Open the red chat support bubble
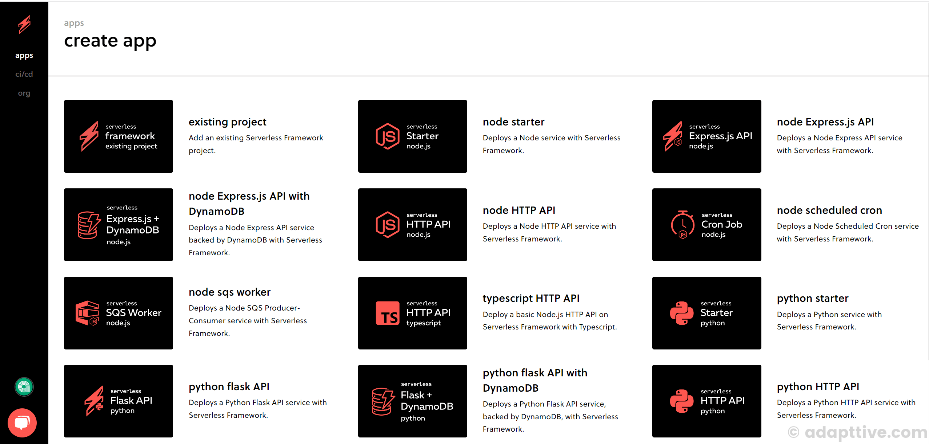 (x=22, y=423)
